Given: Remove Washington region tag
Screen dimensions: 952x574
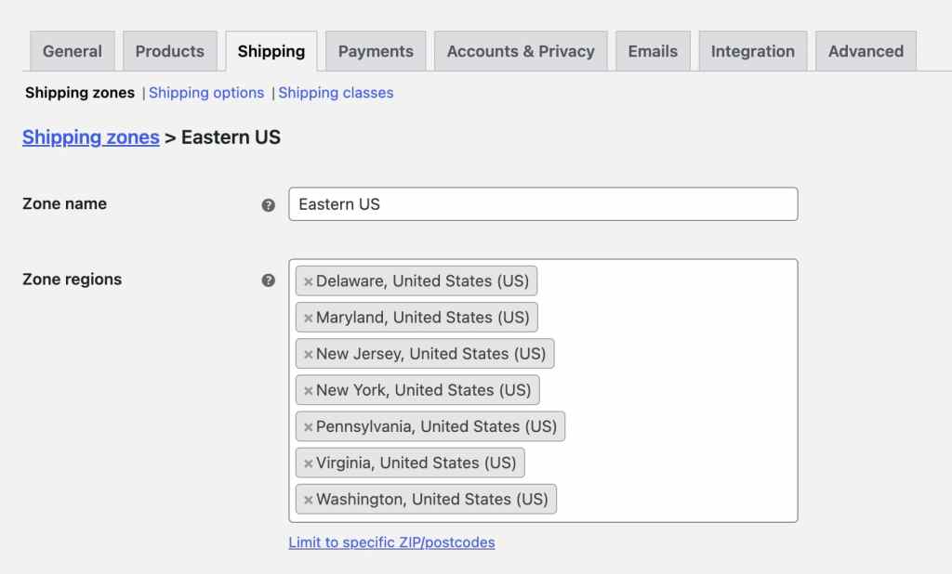Looking at the screenshot, I should tap(308, 500).
